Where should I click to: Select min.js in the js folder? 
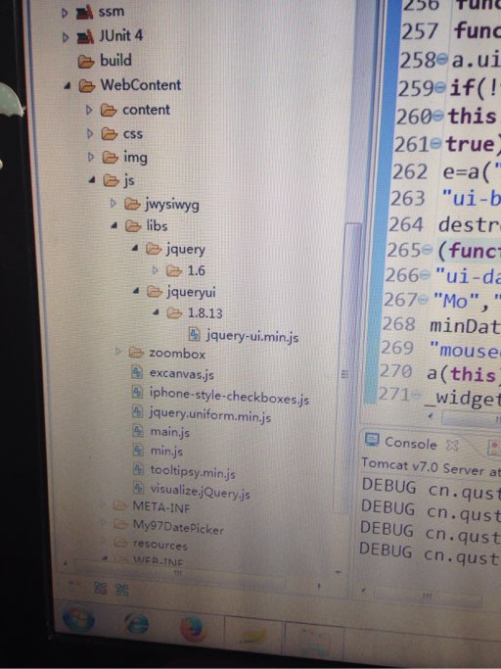coord(166,451)
